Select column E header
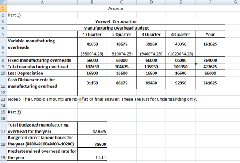Screen dimensions: 240x163 pyautogui.click(x=180, y=2)
